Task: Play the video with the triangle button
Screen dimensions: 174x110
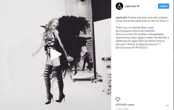Action: 55,54
